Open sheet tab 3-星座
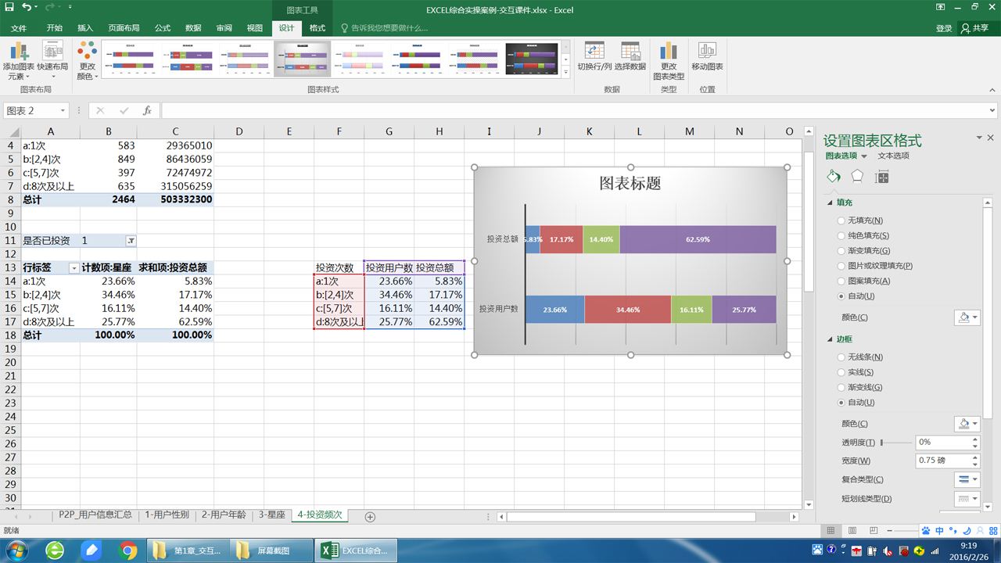Screen dimensions: 1001x563 [272, 515]
